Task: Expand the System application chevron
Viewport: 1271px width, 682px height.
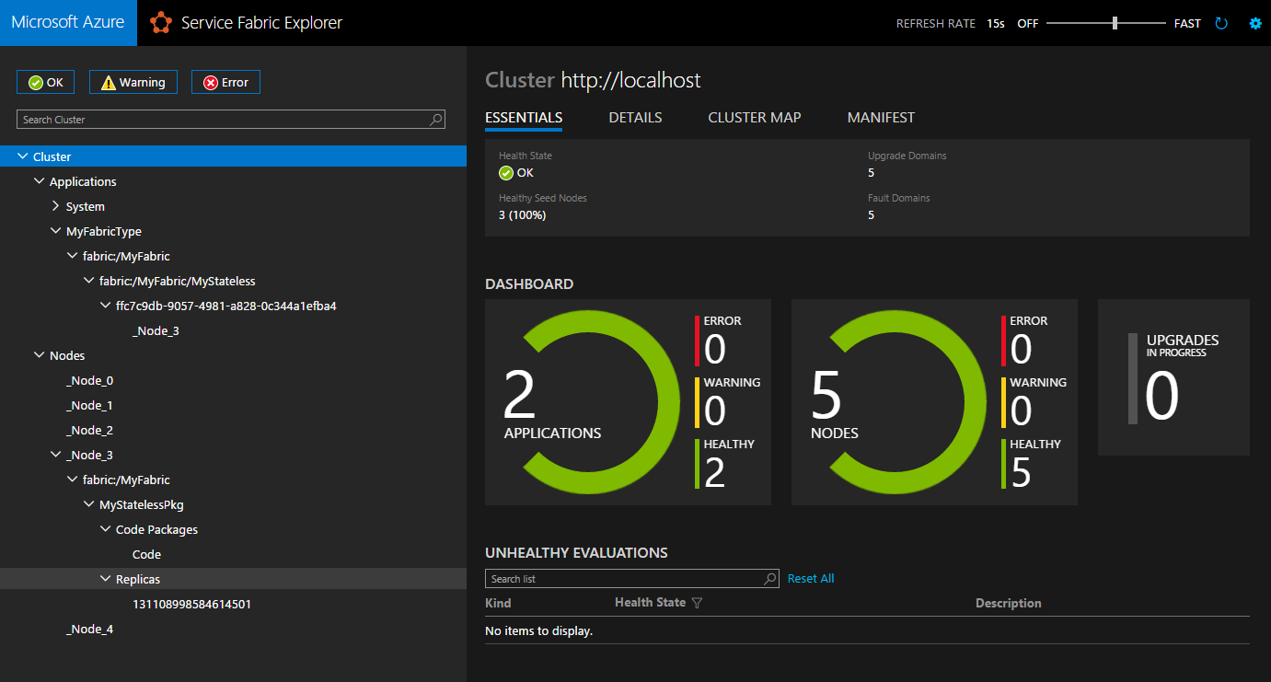Action: (x=56, y=206)
